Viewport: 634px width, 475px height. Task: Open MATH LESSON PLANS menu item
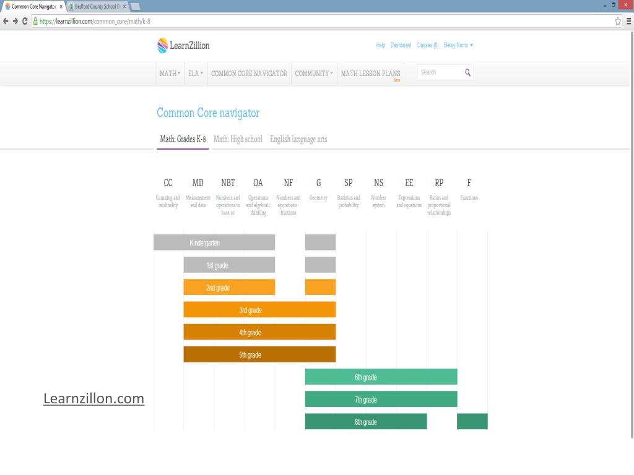point(370,74)
